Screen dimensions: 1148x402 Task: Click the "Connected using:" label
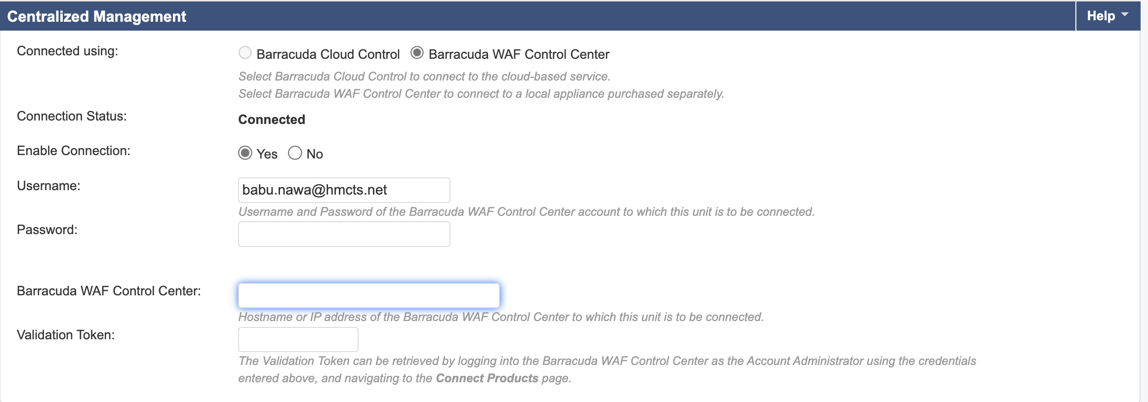pyautogui.click(x=67, y=51)
